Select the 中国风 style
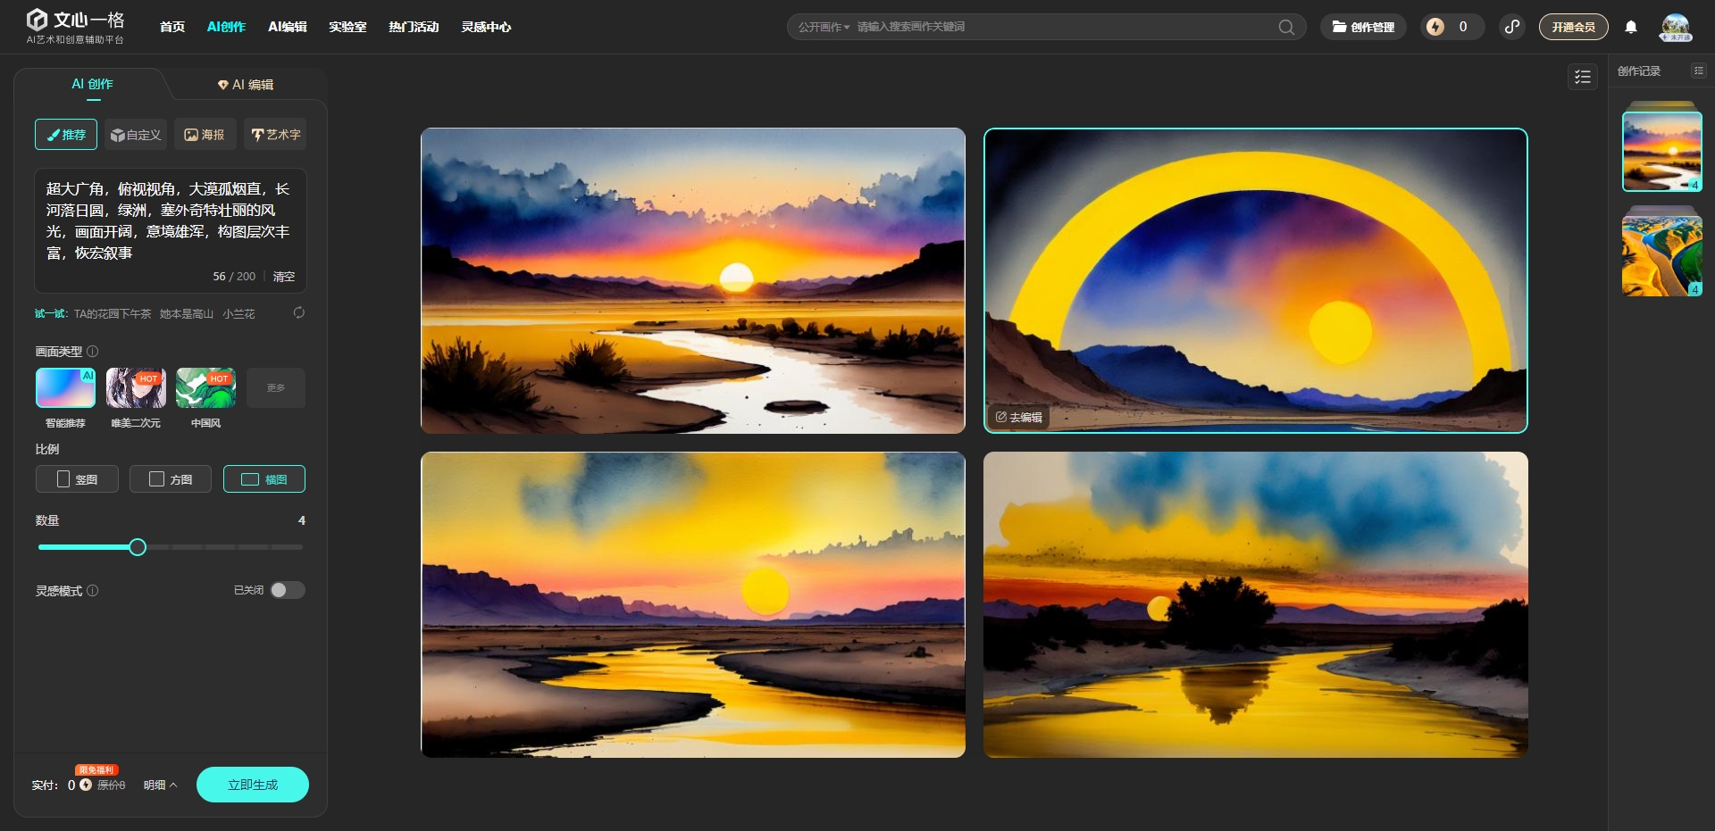The height and width of the screenshot is (831, 1715). (x=205, y=387)
